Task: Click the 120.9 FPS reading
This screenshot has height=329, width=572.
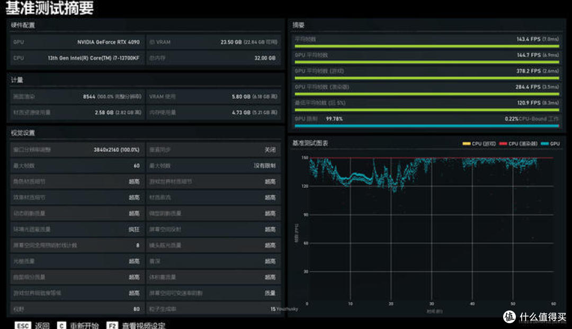Action: coord(529,103)
